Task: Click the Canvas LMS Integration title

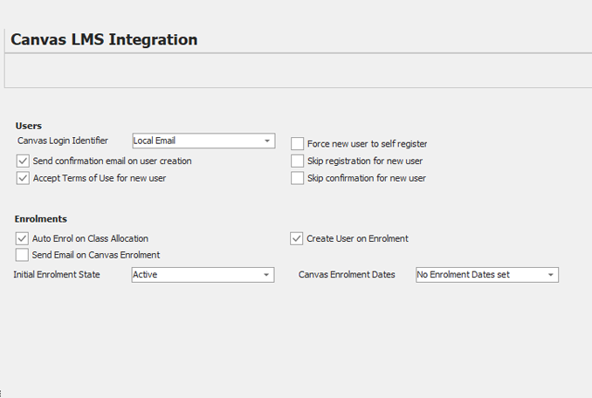Action: (x=104, y=39)
